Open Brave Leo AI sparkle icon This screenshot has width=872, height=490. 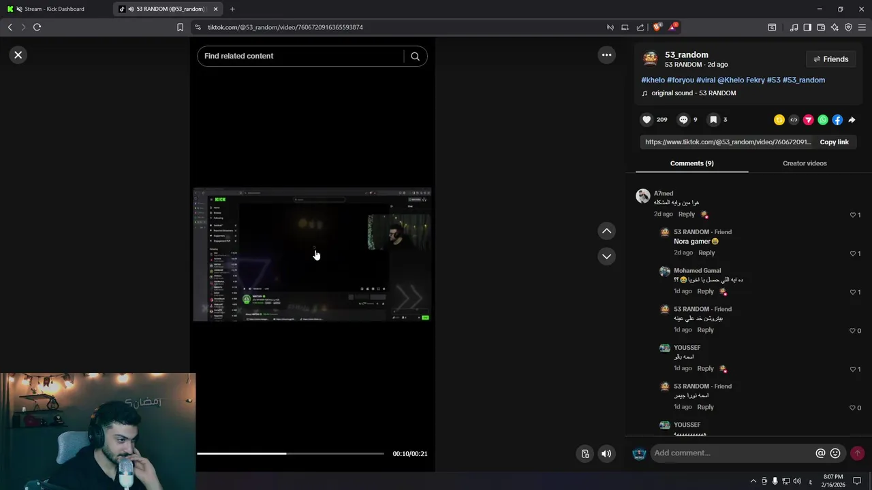pyautogui.click(x=835, y=27)
